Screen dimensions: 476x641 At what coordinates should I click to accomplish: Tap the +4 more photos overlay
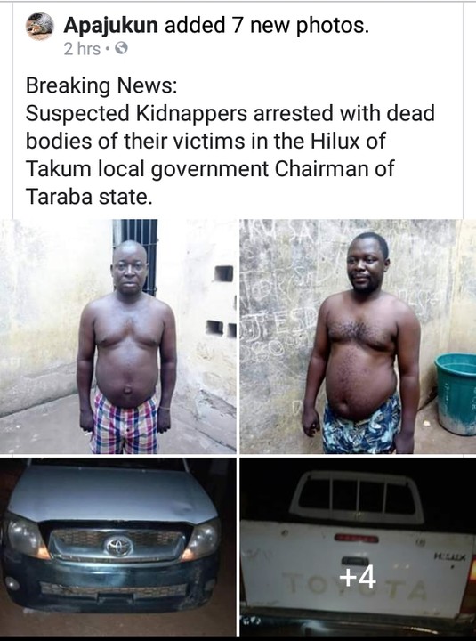[358, 578]
